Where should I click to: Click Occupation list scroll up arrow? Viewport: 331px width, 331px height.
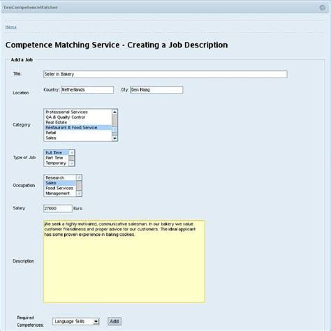(79, 178)
